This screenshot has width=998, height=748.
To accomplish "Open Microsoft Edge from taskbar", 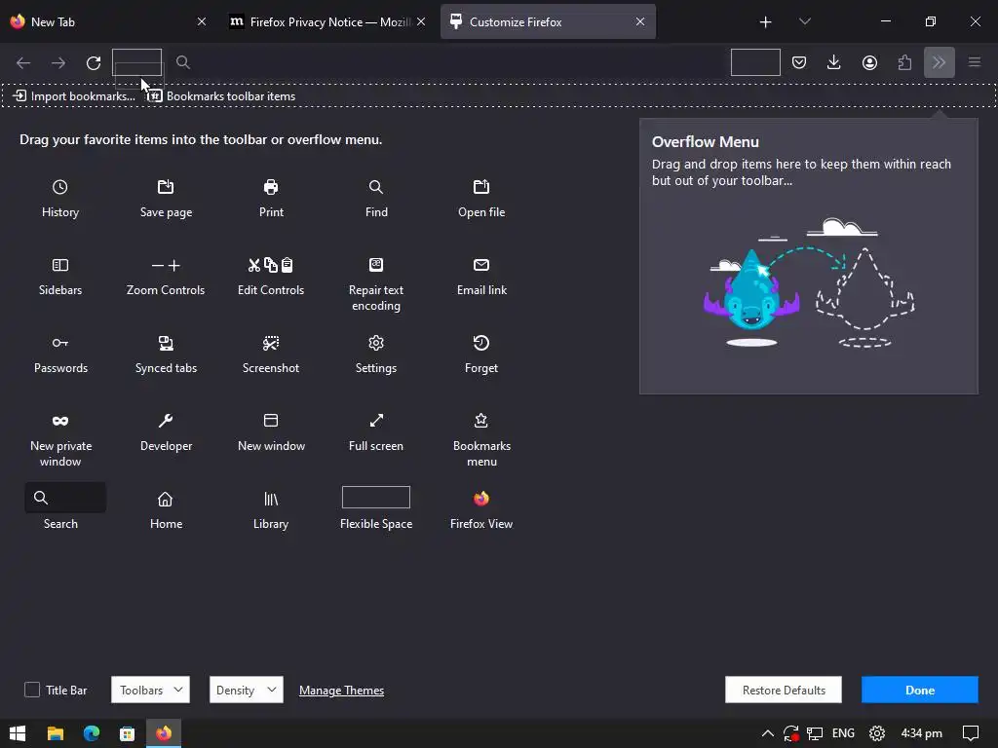I will [x=91, y=733].
